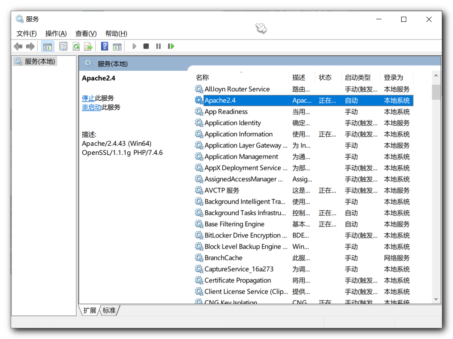Open the Help toolbar icon
Screen dimensions: 453x339
tap(105, 46)
